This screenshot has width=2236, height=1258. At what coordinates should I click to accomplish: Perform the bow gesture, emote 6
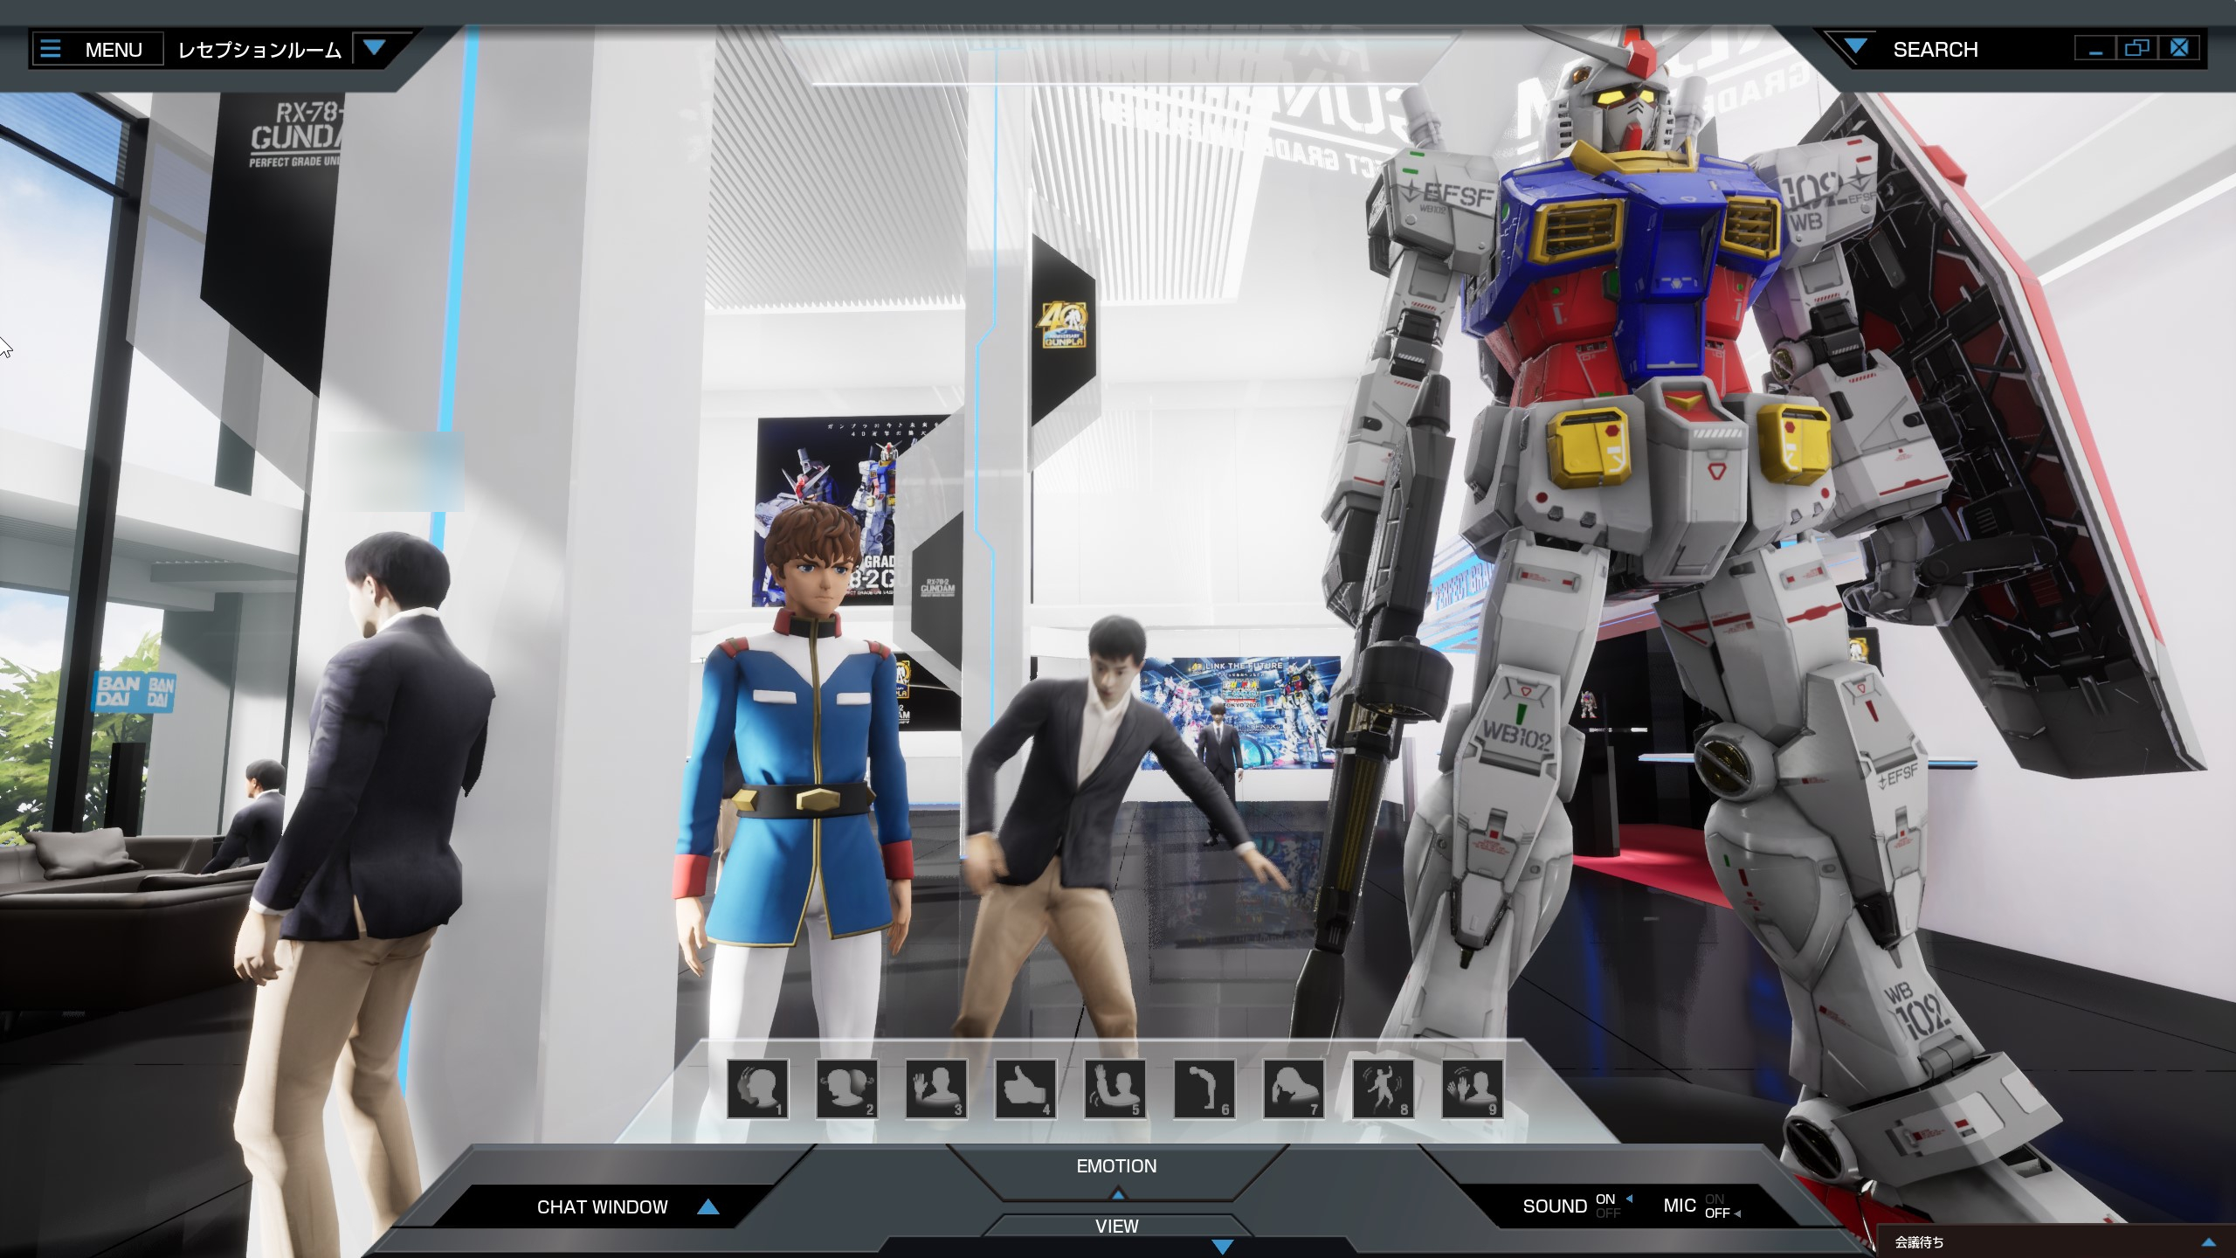(x=1204, y=1089)
